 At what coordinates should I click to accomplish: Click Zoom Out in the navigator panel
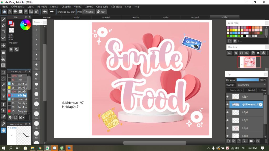(246, 53)
